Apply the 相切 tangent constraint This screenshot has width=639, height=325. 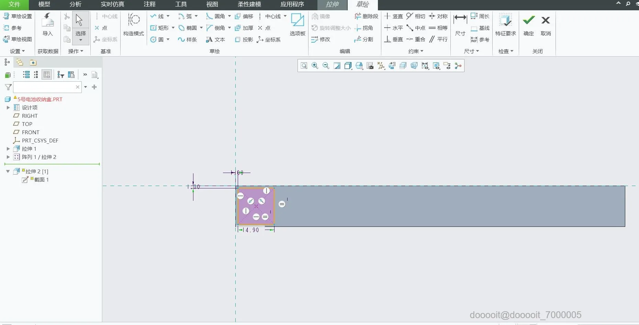click(416, 16)
